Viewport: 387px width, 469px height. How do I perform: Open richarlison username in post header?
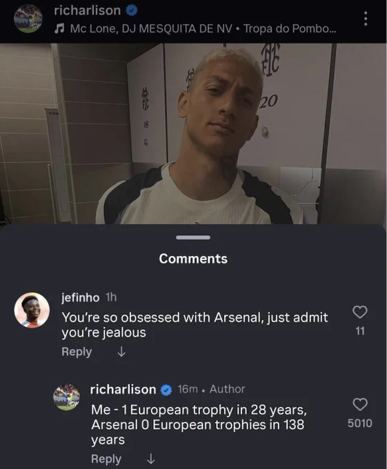click(x=88, y=10)
